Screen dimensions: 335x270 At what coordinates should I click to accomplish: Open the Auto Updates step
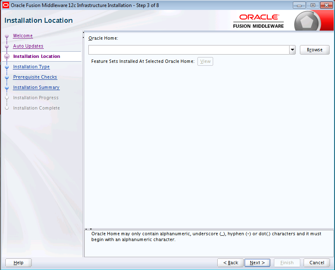28,46
